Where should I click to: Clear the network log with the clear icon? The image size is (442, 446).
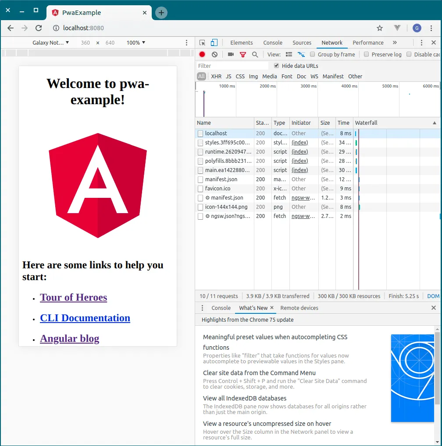(214, 54)
